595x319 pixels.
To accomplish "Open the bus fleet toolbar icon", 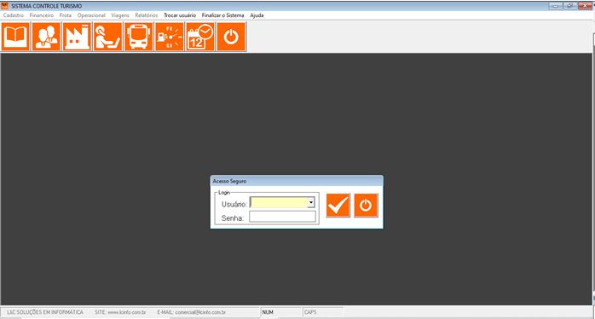I will click(139, 37).
